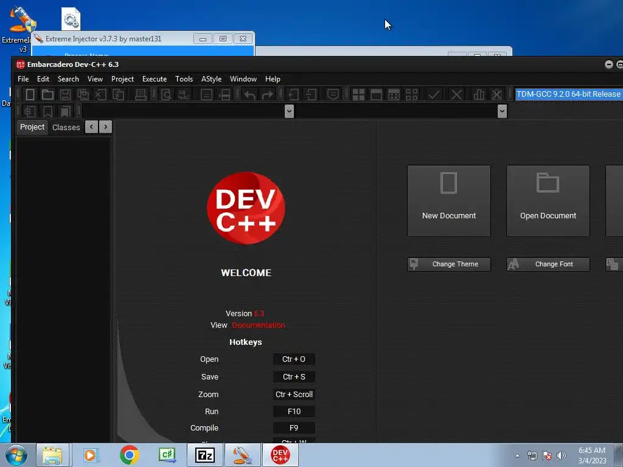Click the Open file folder toolbar icon
This screenshot has width=623, height=467.
(x=47, y=94)
